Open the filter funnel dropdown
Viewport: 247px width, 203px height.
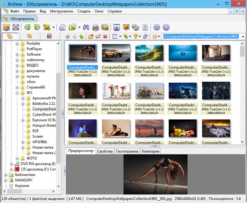coord(136,37)
